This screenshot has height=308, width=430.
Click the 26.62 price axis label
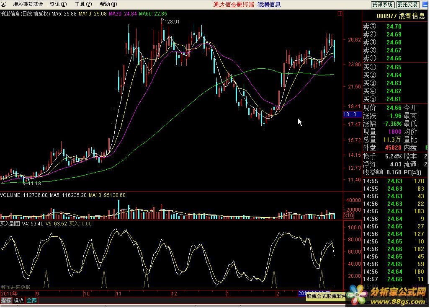(354, 40)
